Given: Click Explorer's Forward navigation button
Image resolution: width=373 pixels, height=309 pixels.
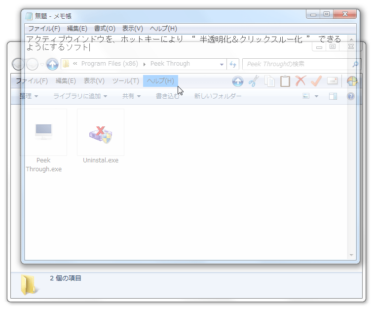Looking at the screenshot, I should point(32,64).
